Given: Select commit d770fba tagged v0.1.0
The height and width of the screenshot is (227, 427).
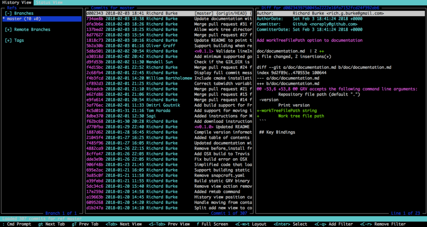Looking at the screenshot, I should pyautogui.click(x=169, y=127).
